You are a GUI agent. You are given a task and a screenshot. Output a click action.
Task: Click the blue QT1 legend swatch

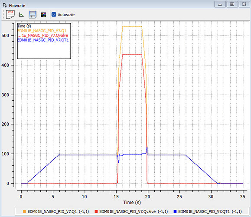pos(175,211)
